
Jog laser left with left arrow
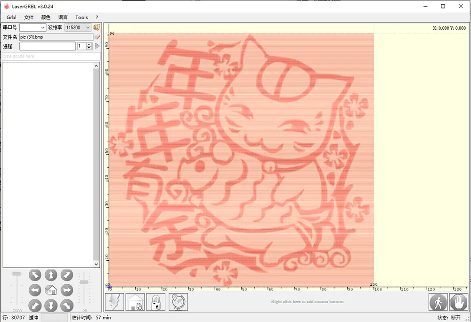[35, 290]
